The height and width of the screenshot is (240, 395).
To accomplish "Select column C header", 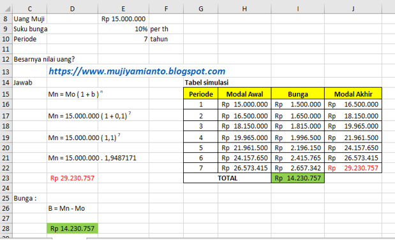I will (x=30, y=9).
